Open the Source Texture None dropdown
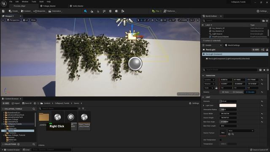Viewport: 270px width, 152px height. (x=241, y=131)
